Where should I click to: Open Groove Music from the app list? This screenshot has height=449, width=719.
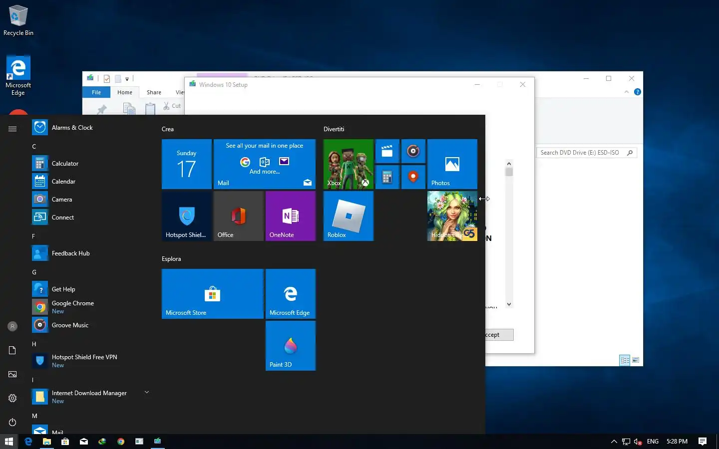click(x=91, y=325)
